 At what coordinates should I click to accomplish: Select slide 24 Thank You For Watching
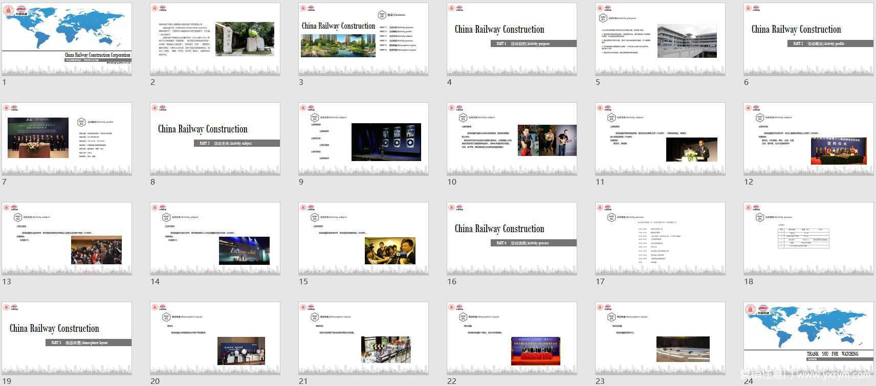click(808, 338)
